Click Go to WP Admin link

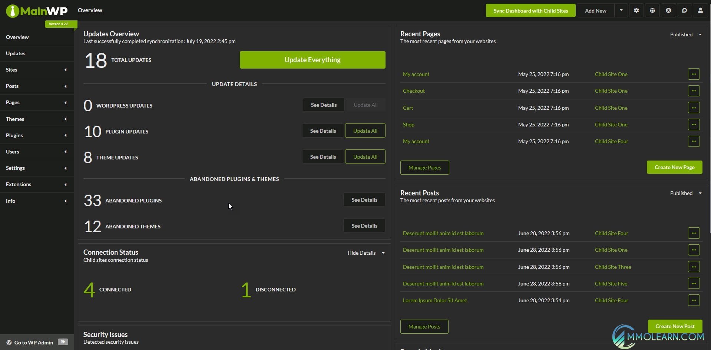coord(33,343)
